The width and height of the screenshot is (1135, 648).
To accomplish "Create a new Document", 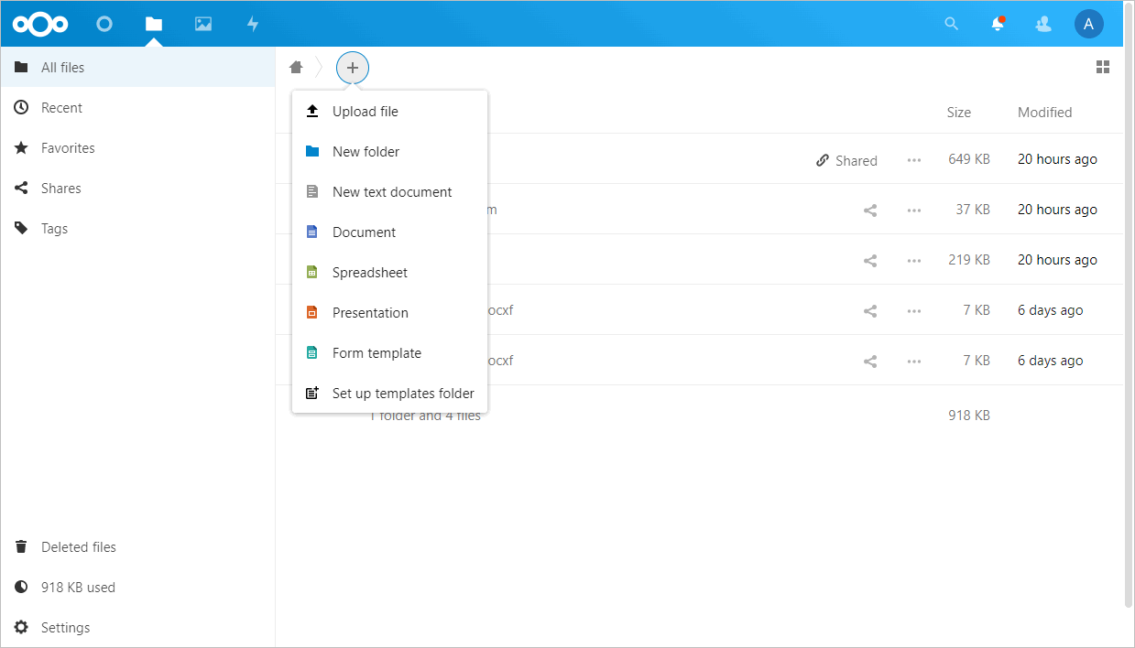I will 389,232.
